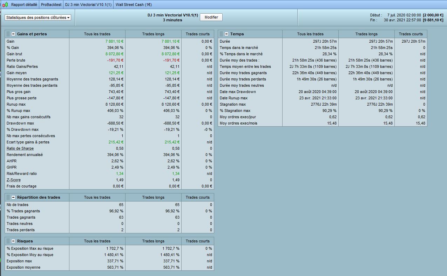
Task: Click the Stagnation max row label
Action: 233,104
